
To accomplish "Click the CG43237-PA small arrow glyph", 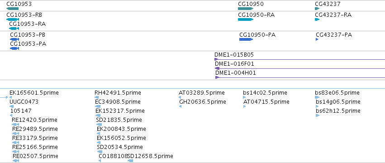I will (x=317, y=39).
